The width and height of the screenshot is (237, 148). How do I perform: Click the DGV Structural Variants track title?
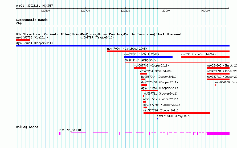99,34
